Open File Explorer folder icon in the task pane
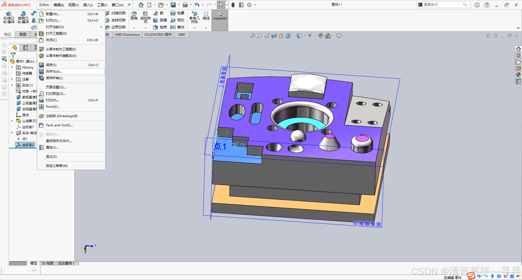522x280 pixels. (x=518, y=62)
